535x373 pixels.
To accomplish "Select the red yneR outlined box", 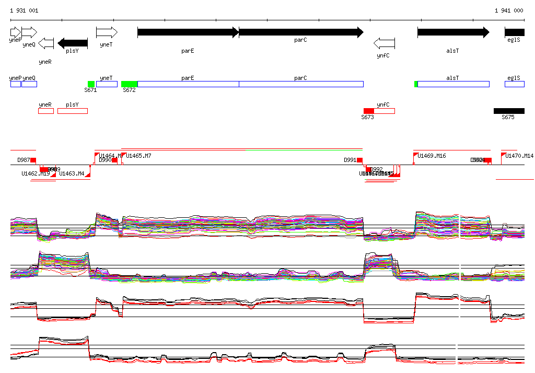I will pos(46,111).
